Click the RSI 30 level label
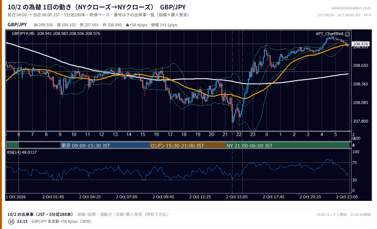 [x=355, y=180]
